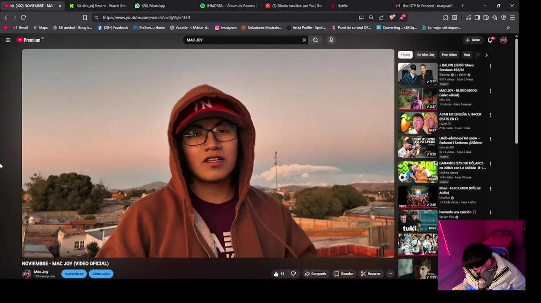
Task: Clear the MAC JOY search text
Action: (304, 40)
